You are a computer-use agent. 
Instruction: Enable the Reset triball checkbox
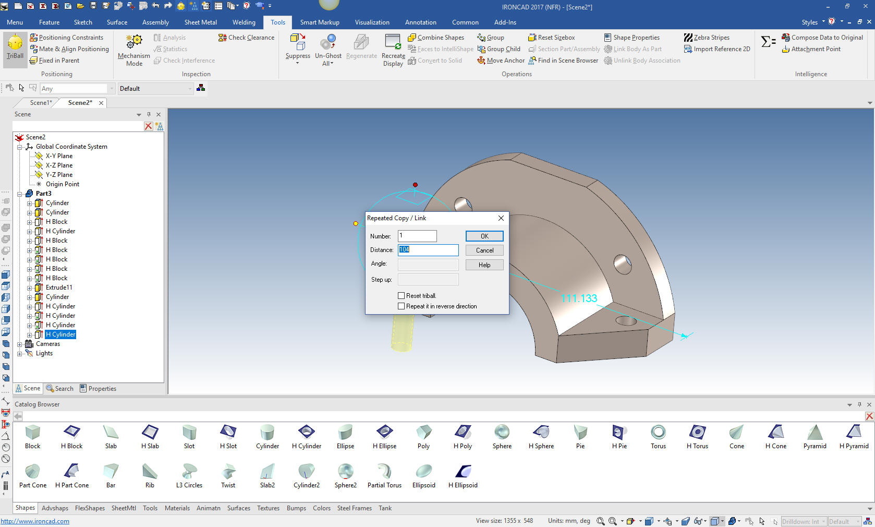click(x=402, y=296)
